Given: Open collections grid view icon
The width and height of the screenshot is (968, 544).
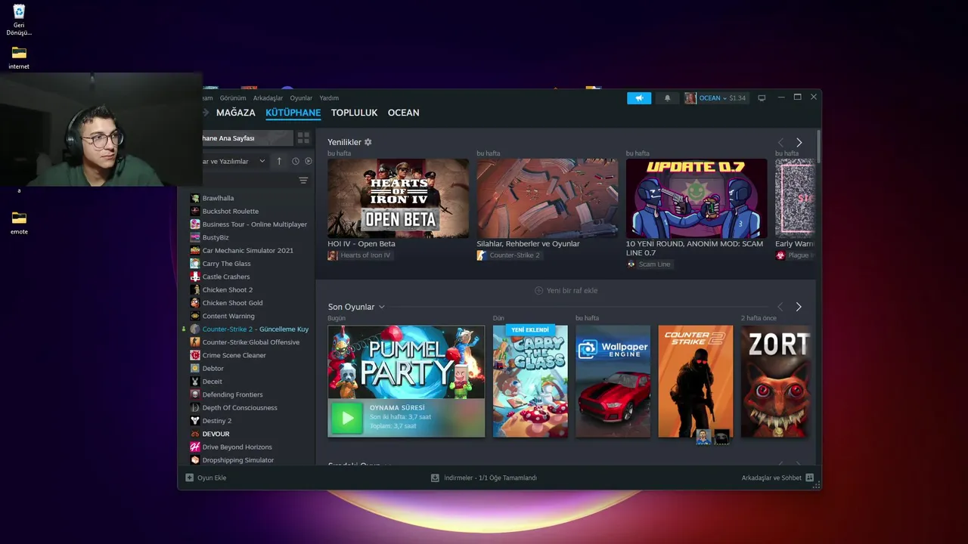Looking at the screenshot, I should (303, 138).
